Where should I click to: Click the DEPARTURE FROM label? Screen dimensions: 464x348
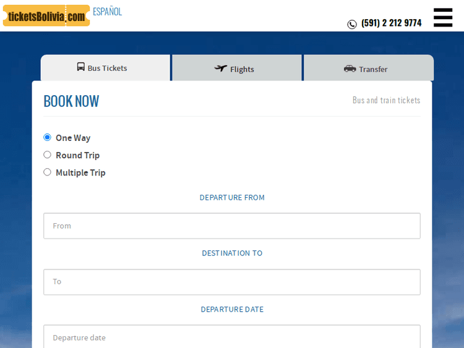click(x=232, y=198)
